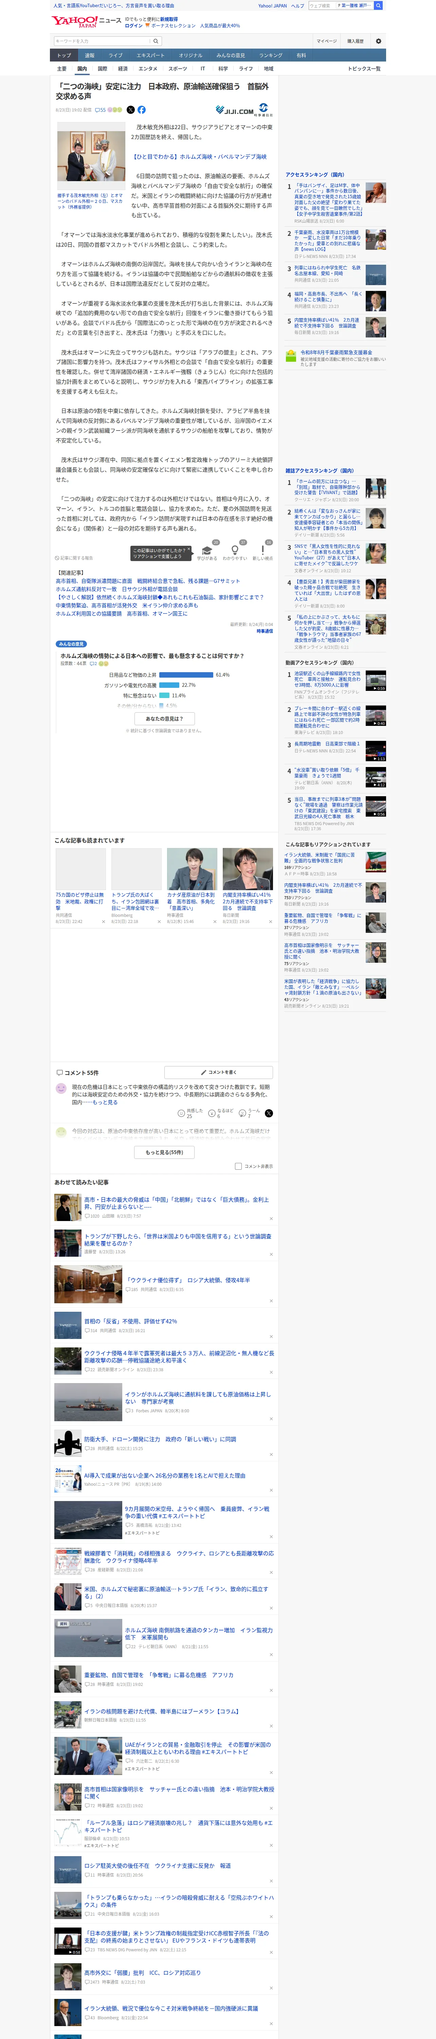Share the article on X
The width and height of the screenshot is (436, 2039).
point(131,110)
